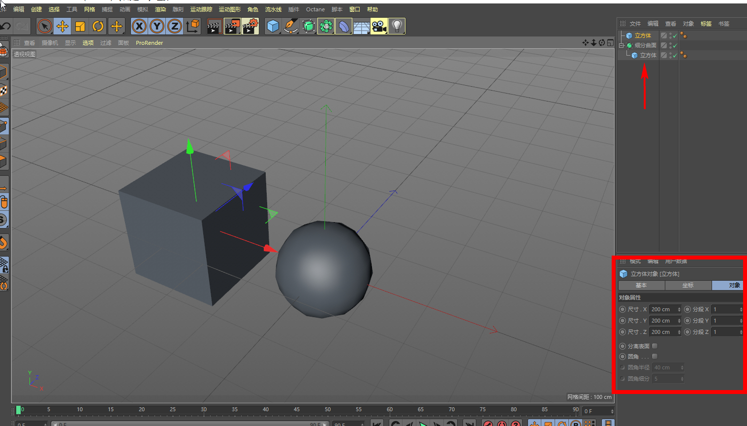Click the Spline Pen tool icon
The image size is (747, 426).
(290, 26)
